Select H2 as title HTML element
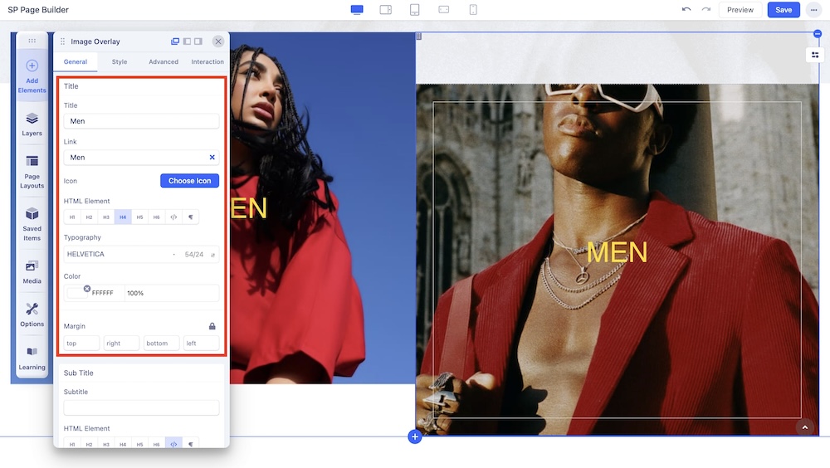This screenshot has width=830, height=468. point(89,217)
